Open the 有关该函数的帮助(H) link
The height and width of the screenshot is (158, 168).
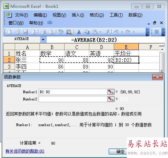tap(25, 151)
